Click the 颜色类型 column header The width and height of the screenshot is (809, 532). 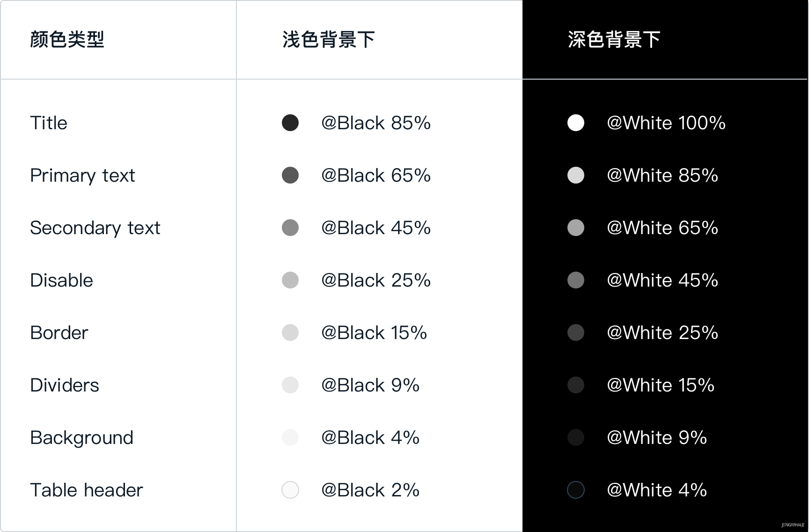(67, 39)
